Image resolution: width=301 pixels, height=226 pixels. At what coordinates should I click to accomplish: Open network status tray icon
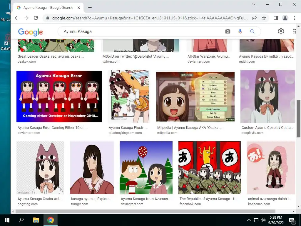[256, 220]
